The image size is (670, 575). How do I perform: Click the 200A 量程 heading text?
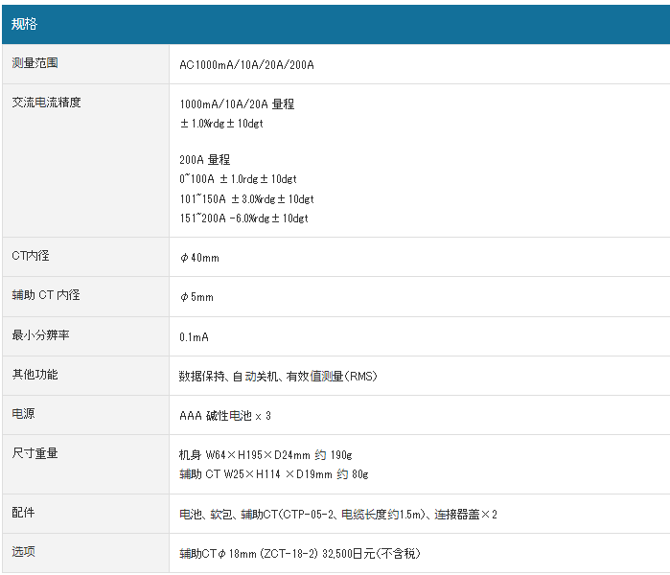[205, 160]
